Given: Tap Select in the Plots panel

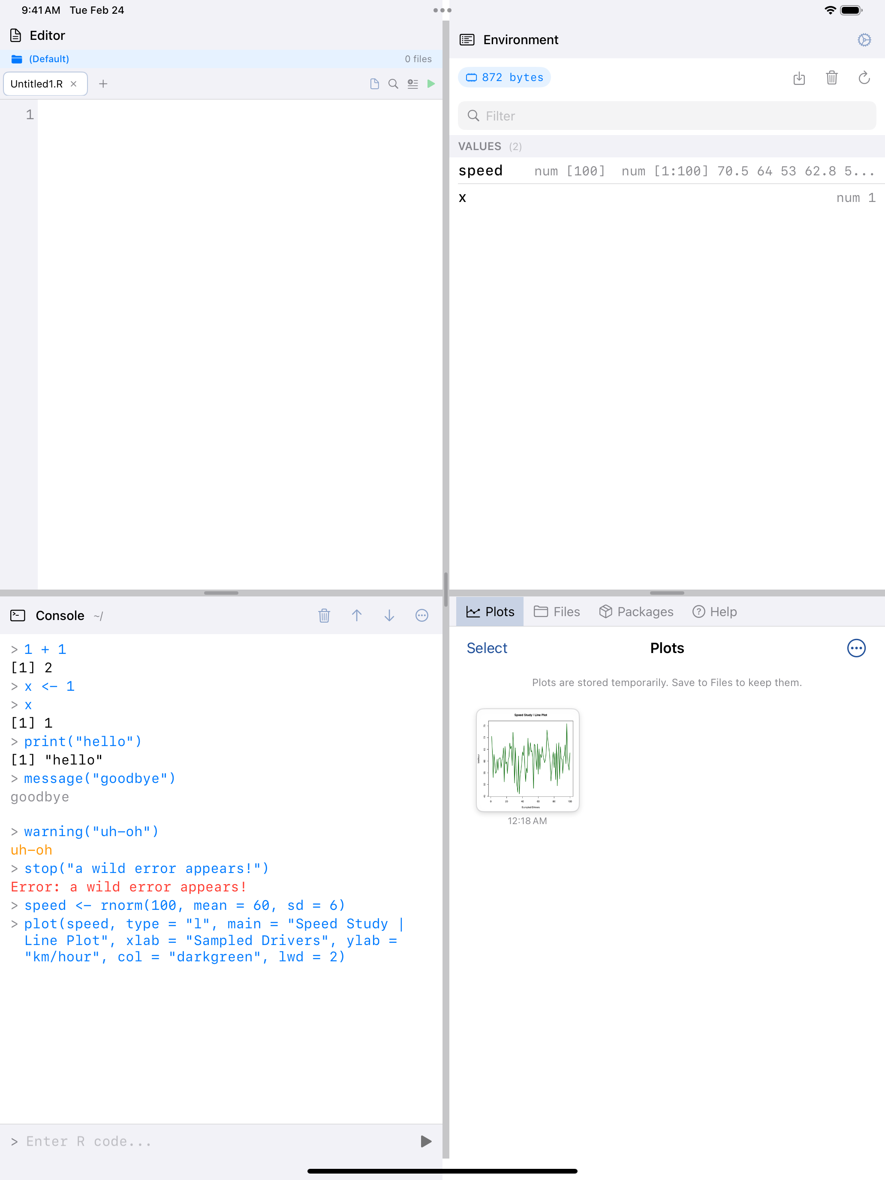Looking at the screenshot, I should pos(486,647).
